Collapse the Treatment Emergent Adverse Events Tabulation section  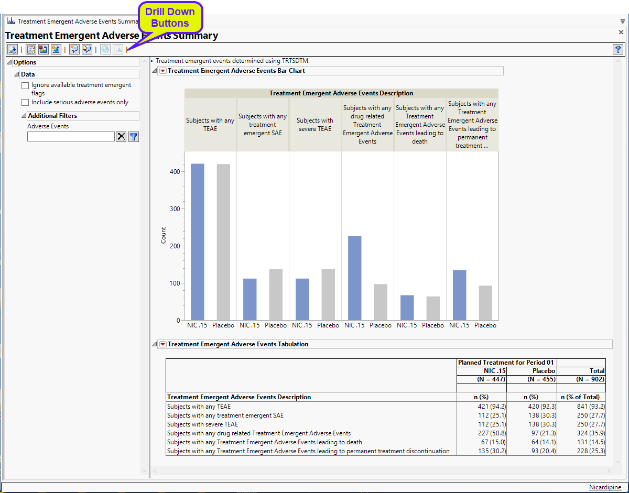(x=154, y=344)
